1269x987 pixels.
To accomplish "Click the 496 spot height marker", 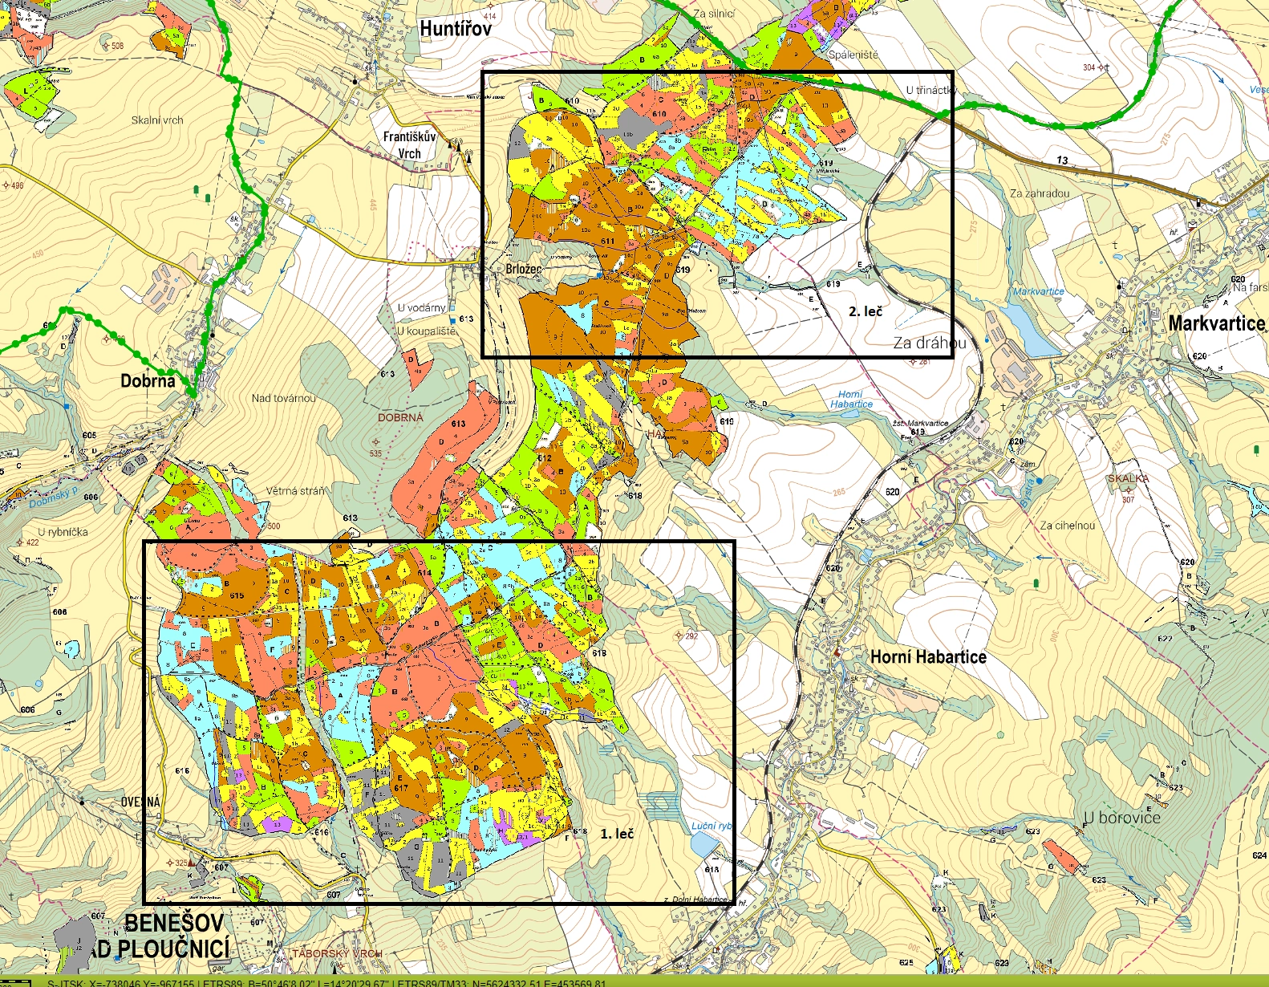I will pos(12,185).
